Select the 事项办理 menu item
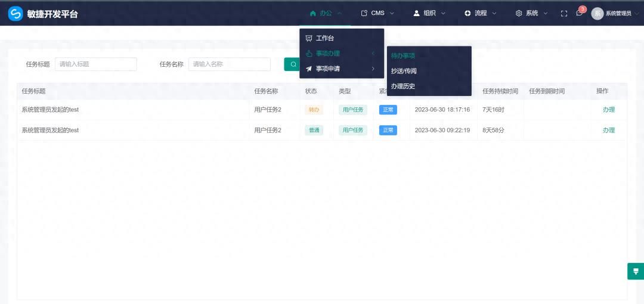The image size is (644, 304). click(x=342, y=54)
